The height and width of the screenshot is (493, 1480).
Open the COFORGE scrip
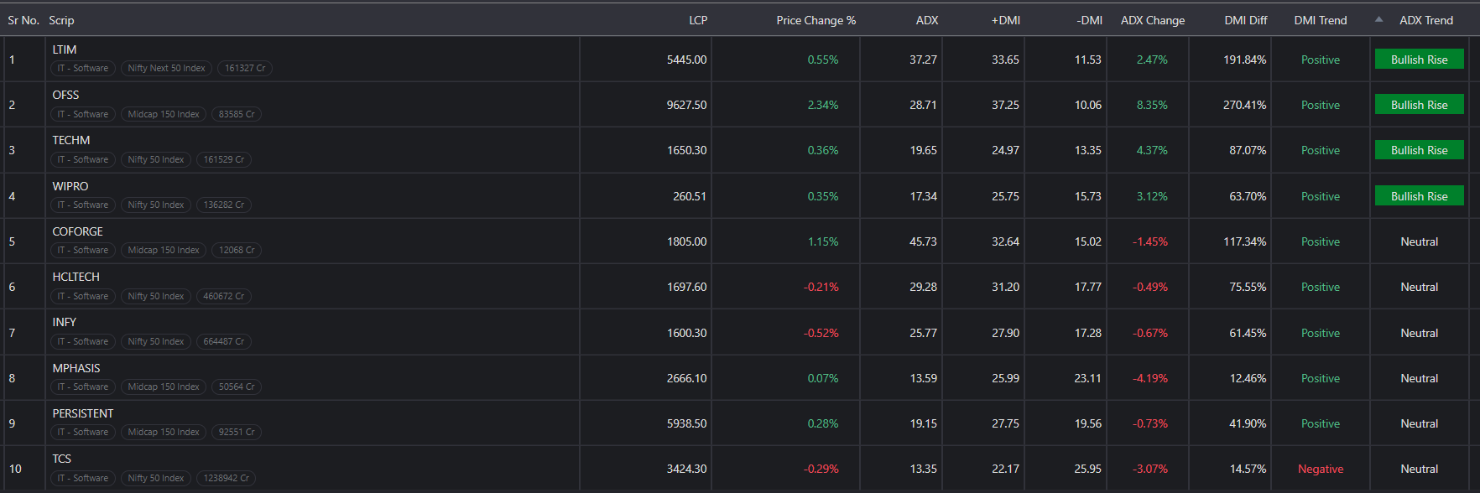click(78, 231)
